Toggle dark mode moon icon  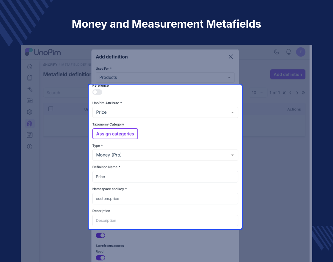(277, 52)
